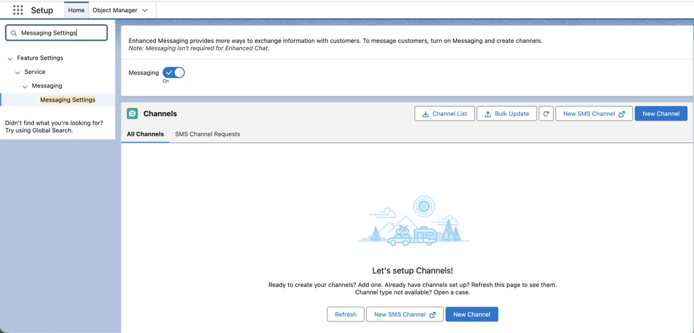694x333 pixels.
Task: Collapse the Feature Settings tree node
Action: tap(9, 58)
